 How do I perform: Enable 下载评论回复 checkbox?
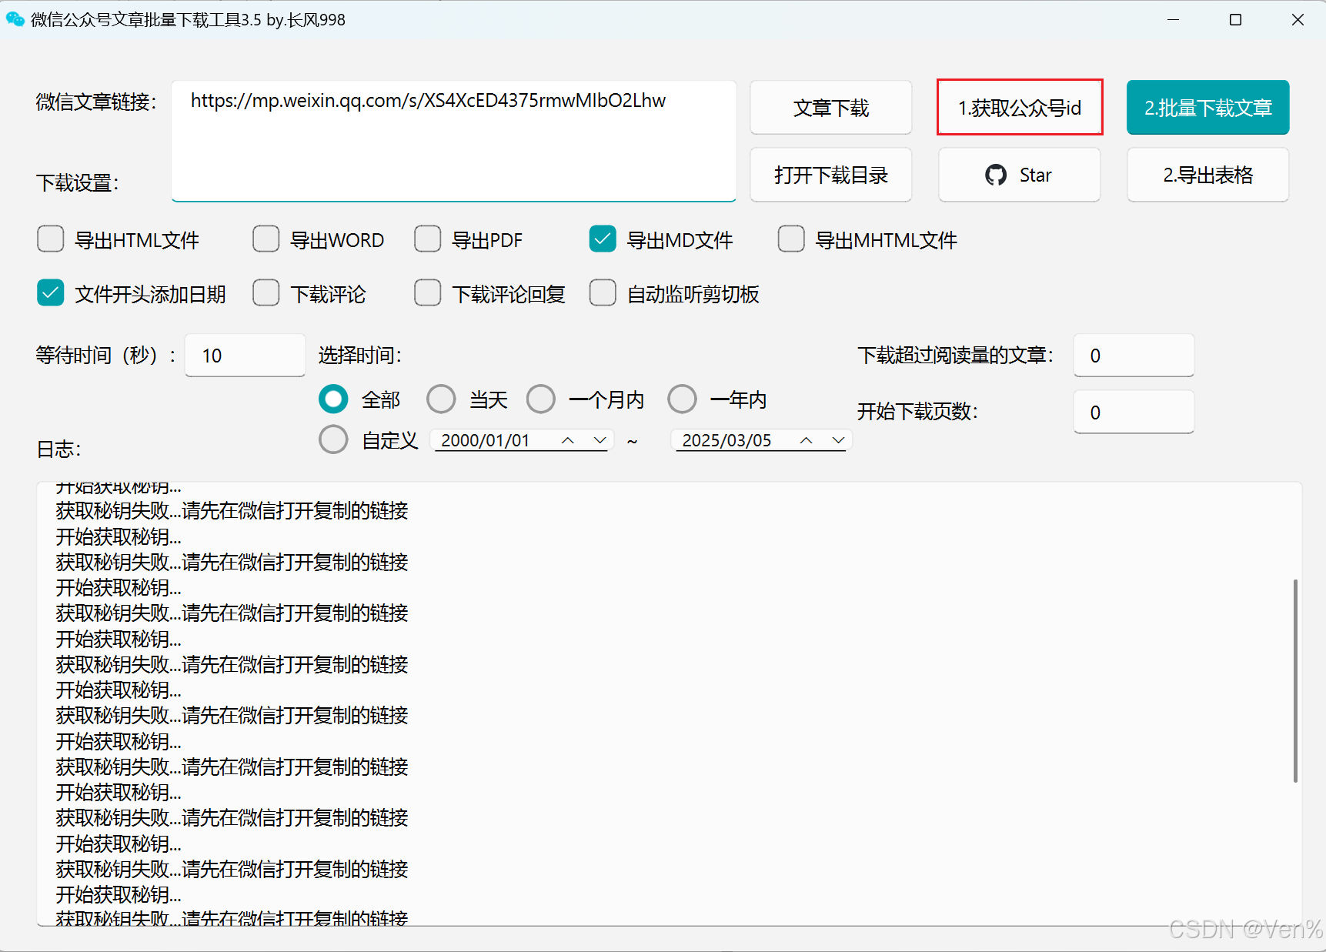tap(428, 293)
